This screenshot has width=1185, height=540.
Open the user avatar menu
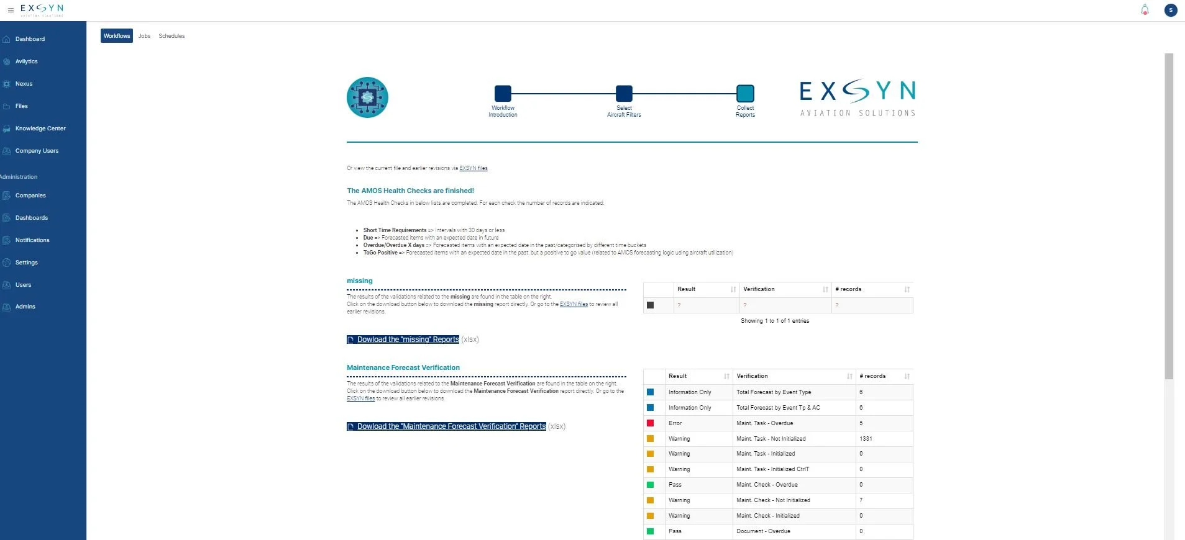[x=1171, y=10]
